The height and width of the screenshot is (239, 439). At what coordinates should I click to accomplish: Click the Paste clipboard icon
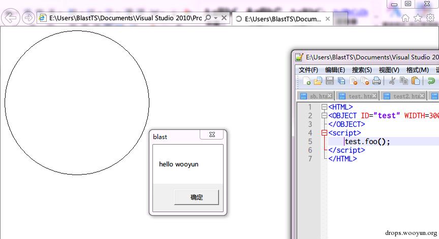(416, 81)
